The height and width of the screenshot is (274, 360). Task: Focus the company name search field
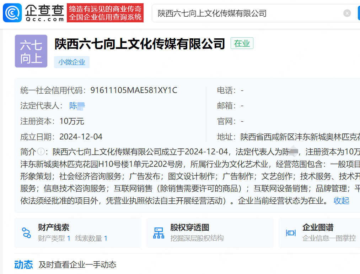[249, 13]
